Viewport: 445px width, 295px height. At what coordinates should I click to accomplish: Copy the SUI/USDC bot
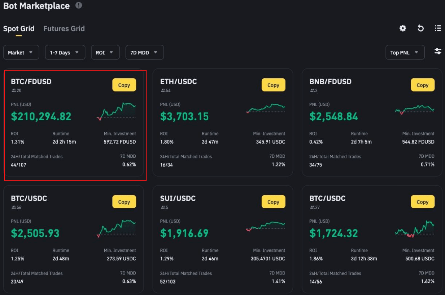tap(273, 202)
